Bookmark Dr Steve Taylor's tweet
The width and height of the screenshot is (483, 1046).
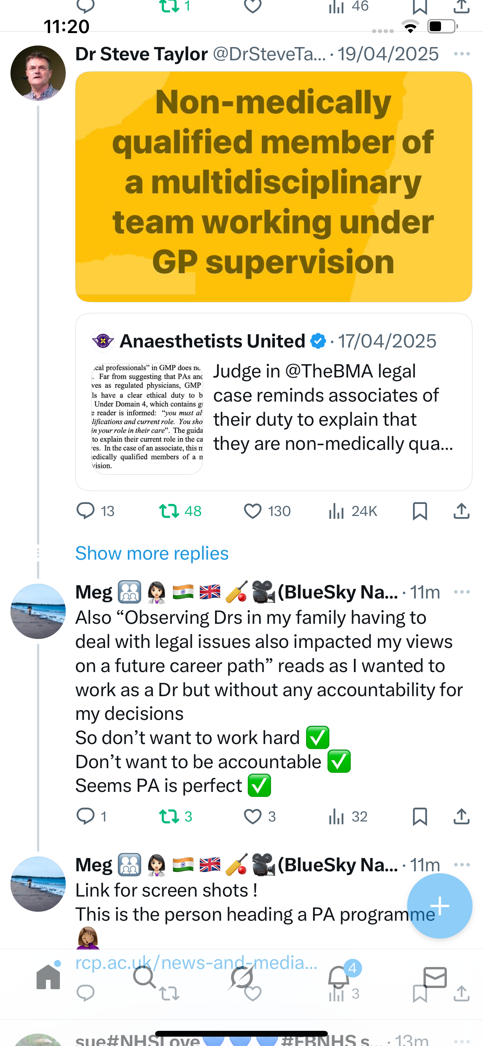pyautogui.click(x=420, y=511)
